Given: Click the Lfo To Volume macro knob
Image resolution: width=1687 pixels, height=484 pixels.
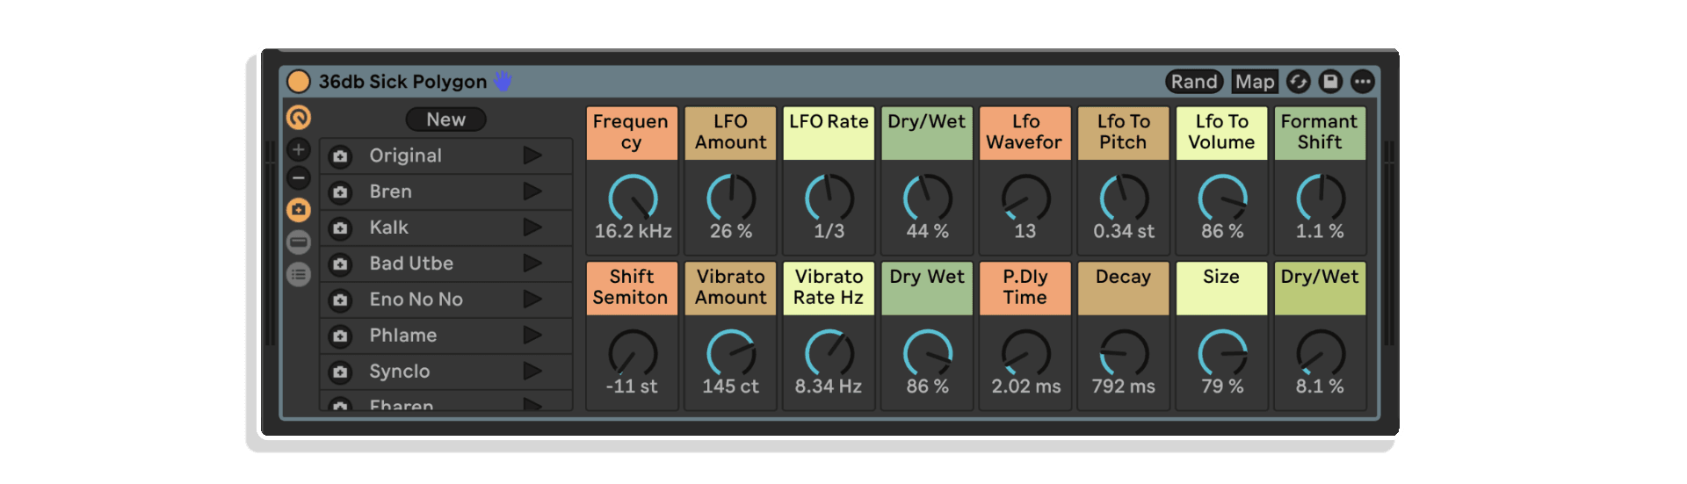Looking at the screenshot, I should tap(1222, 198).
